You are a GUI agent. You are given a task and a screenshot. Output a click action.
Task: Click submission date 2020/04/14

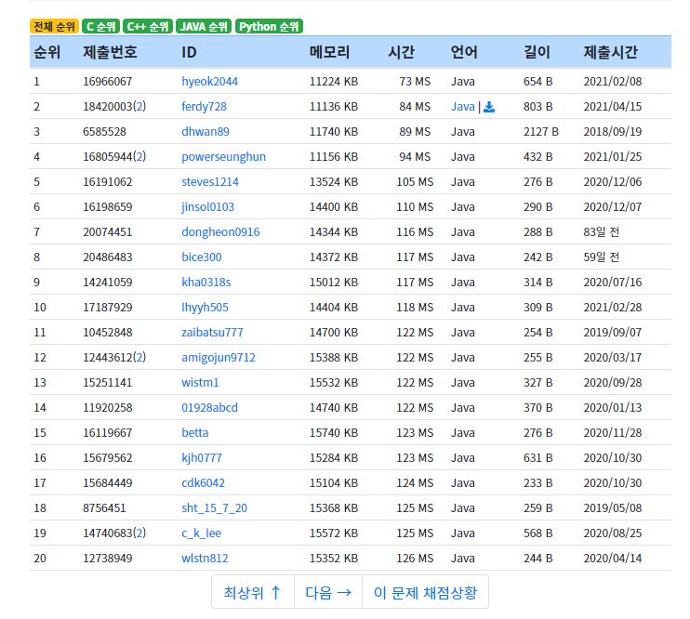click(x=613, y=559)
